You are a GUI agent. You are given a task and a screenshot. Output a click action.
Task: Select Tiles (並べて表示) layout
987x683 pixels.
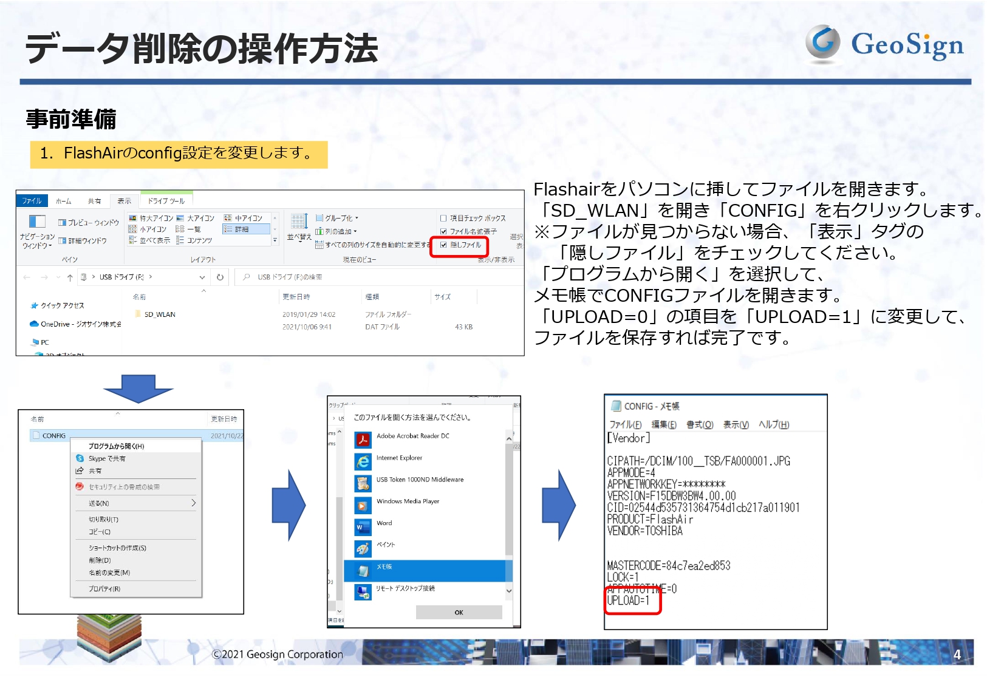click(x=149, y=240)
